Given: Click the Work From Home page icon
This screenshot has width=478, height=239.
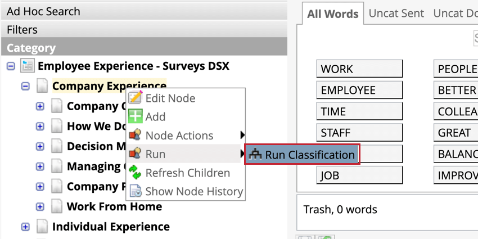Looking at the screenshot, I should click(x=57, y=207).
